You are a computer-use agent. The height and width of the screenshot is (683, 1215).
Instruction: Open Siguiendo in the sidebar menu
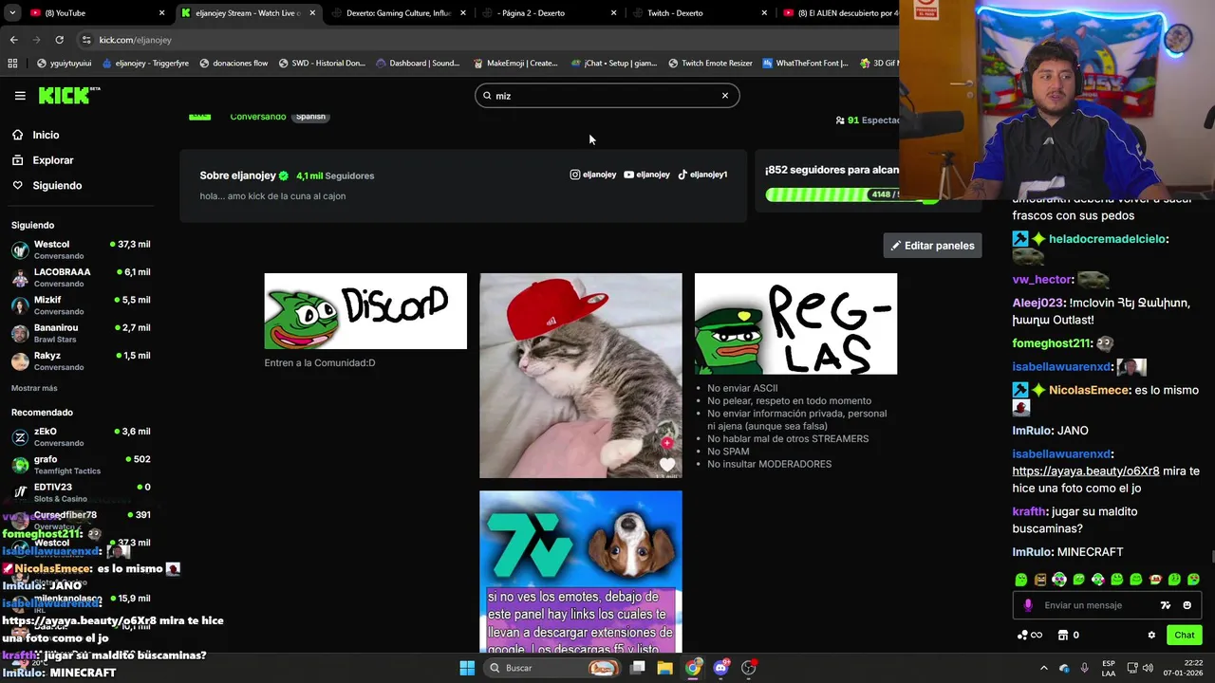pyautogui.click(x=57, y=186)
